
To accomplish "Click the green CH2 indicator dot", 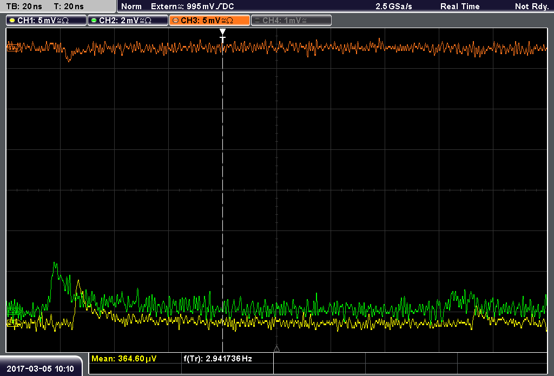I will pyautogui.click(x=94, y=21).
